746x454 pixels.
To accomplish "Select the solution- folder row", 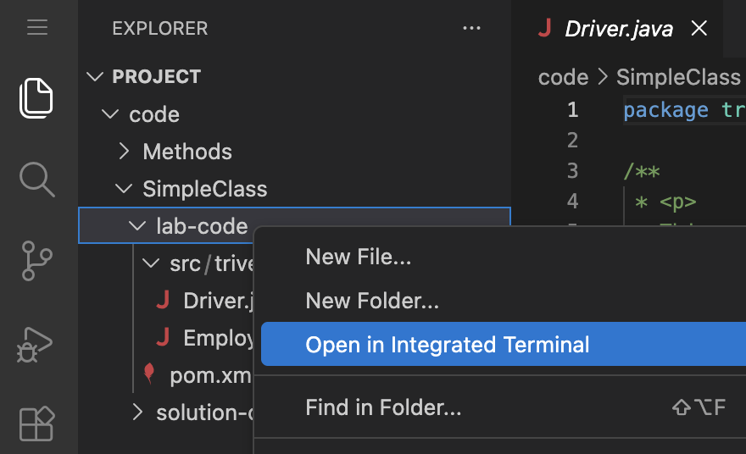I will 165,412.
